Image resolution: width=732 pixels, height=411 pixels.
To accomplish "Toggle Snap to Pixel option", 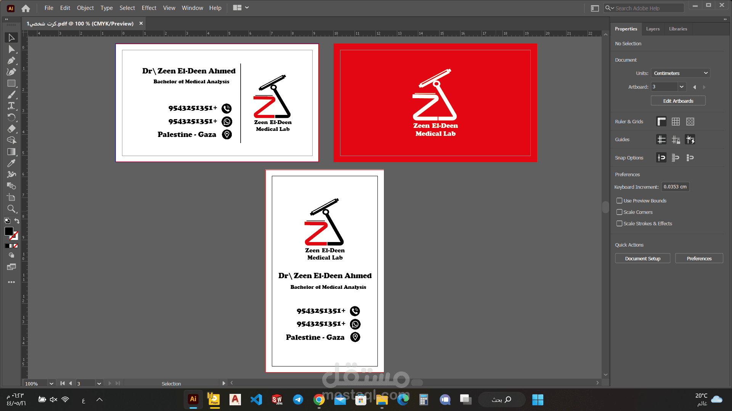I will pyautogui.click(x=690, y=158).
